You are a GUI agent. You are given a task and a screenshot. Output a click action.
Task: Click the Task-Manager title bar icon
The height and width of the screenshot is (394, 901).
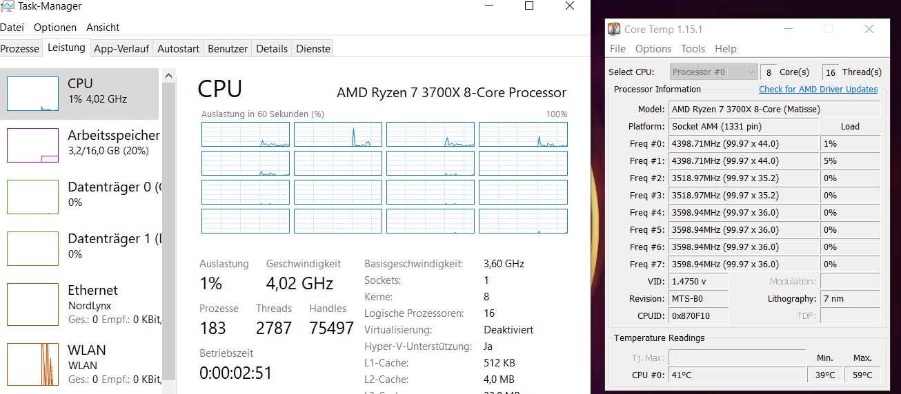(x=7, y=6)
